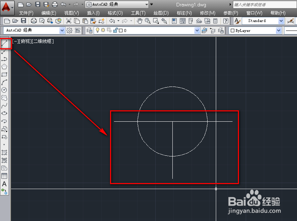Toggle layer 0 on/off light bulb

tap(98, 30)
